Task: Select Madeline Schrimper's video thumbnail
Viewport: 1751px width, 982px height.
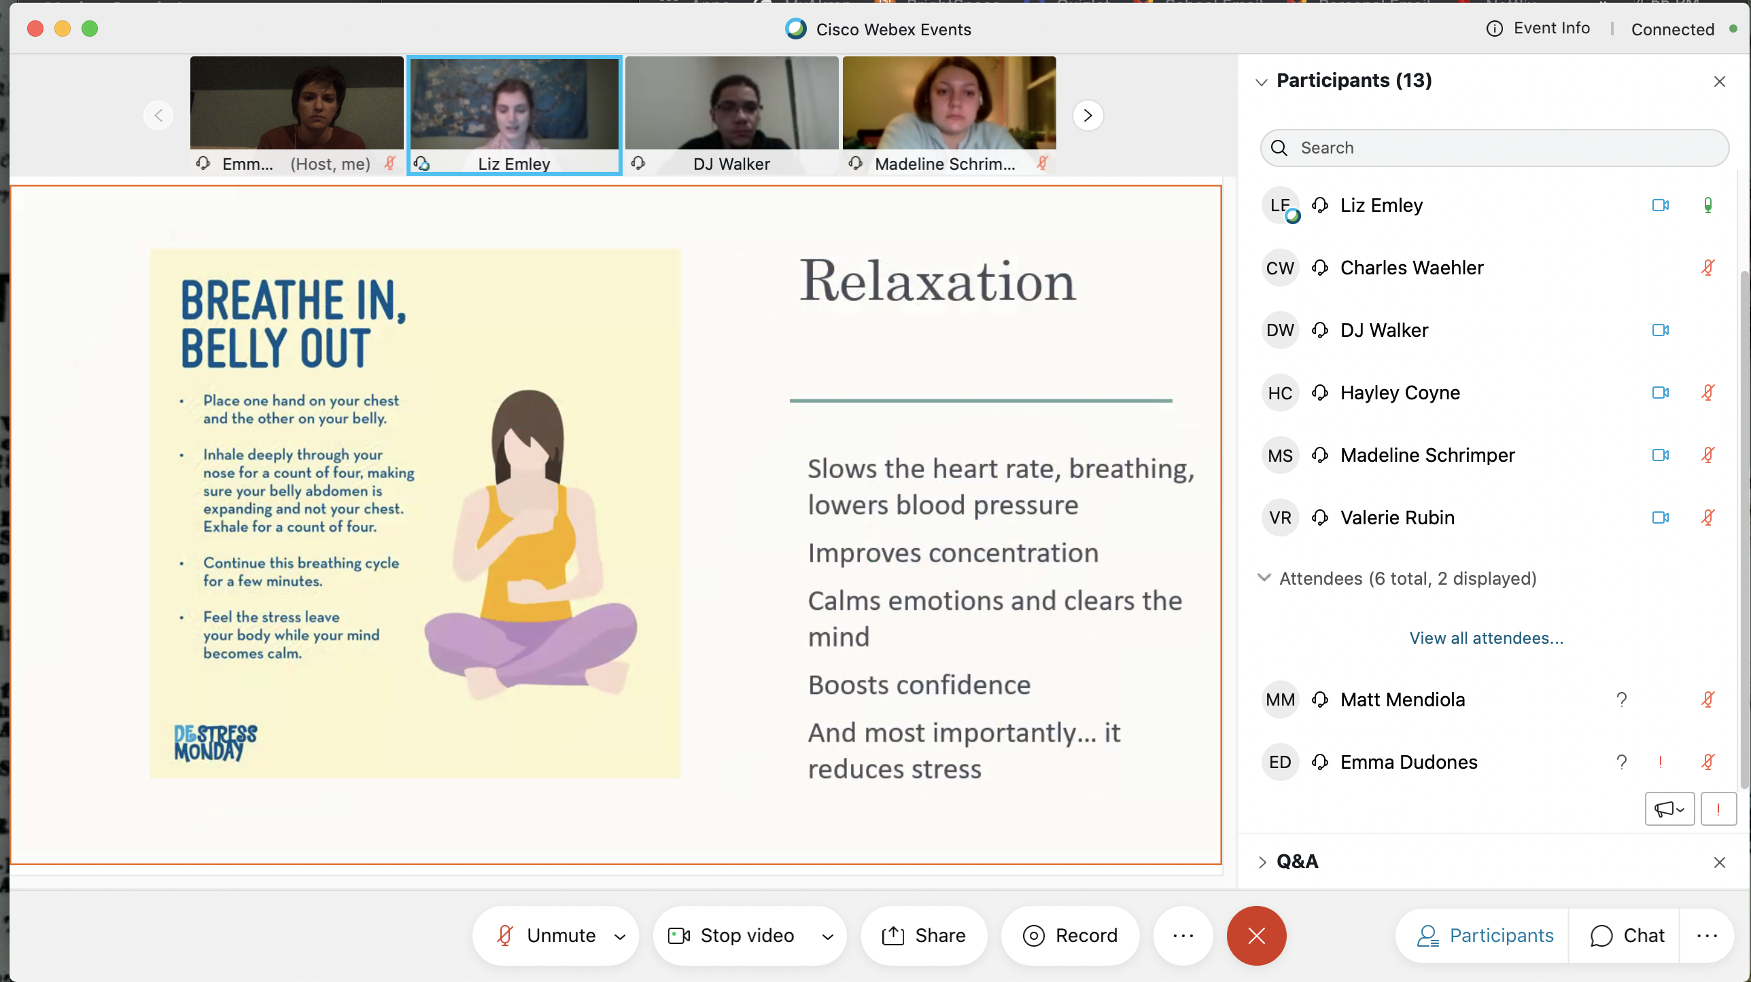Action: (x=949, y=115)
